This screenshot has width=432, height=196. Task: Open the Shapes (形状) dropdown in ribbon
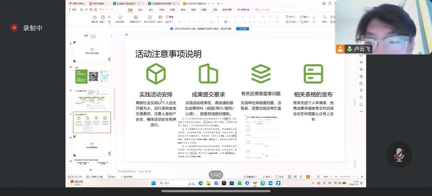tap(291, 17)
